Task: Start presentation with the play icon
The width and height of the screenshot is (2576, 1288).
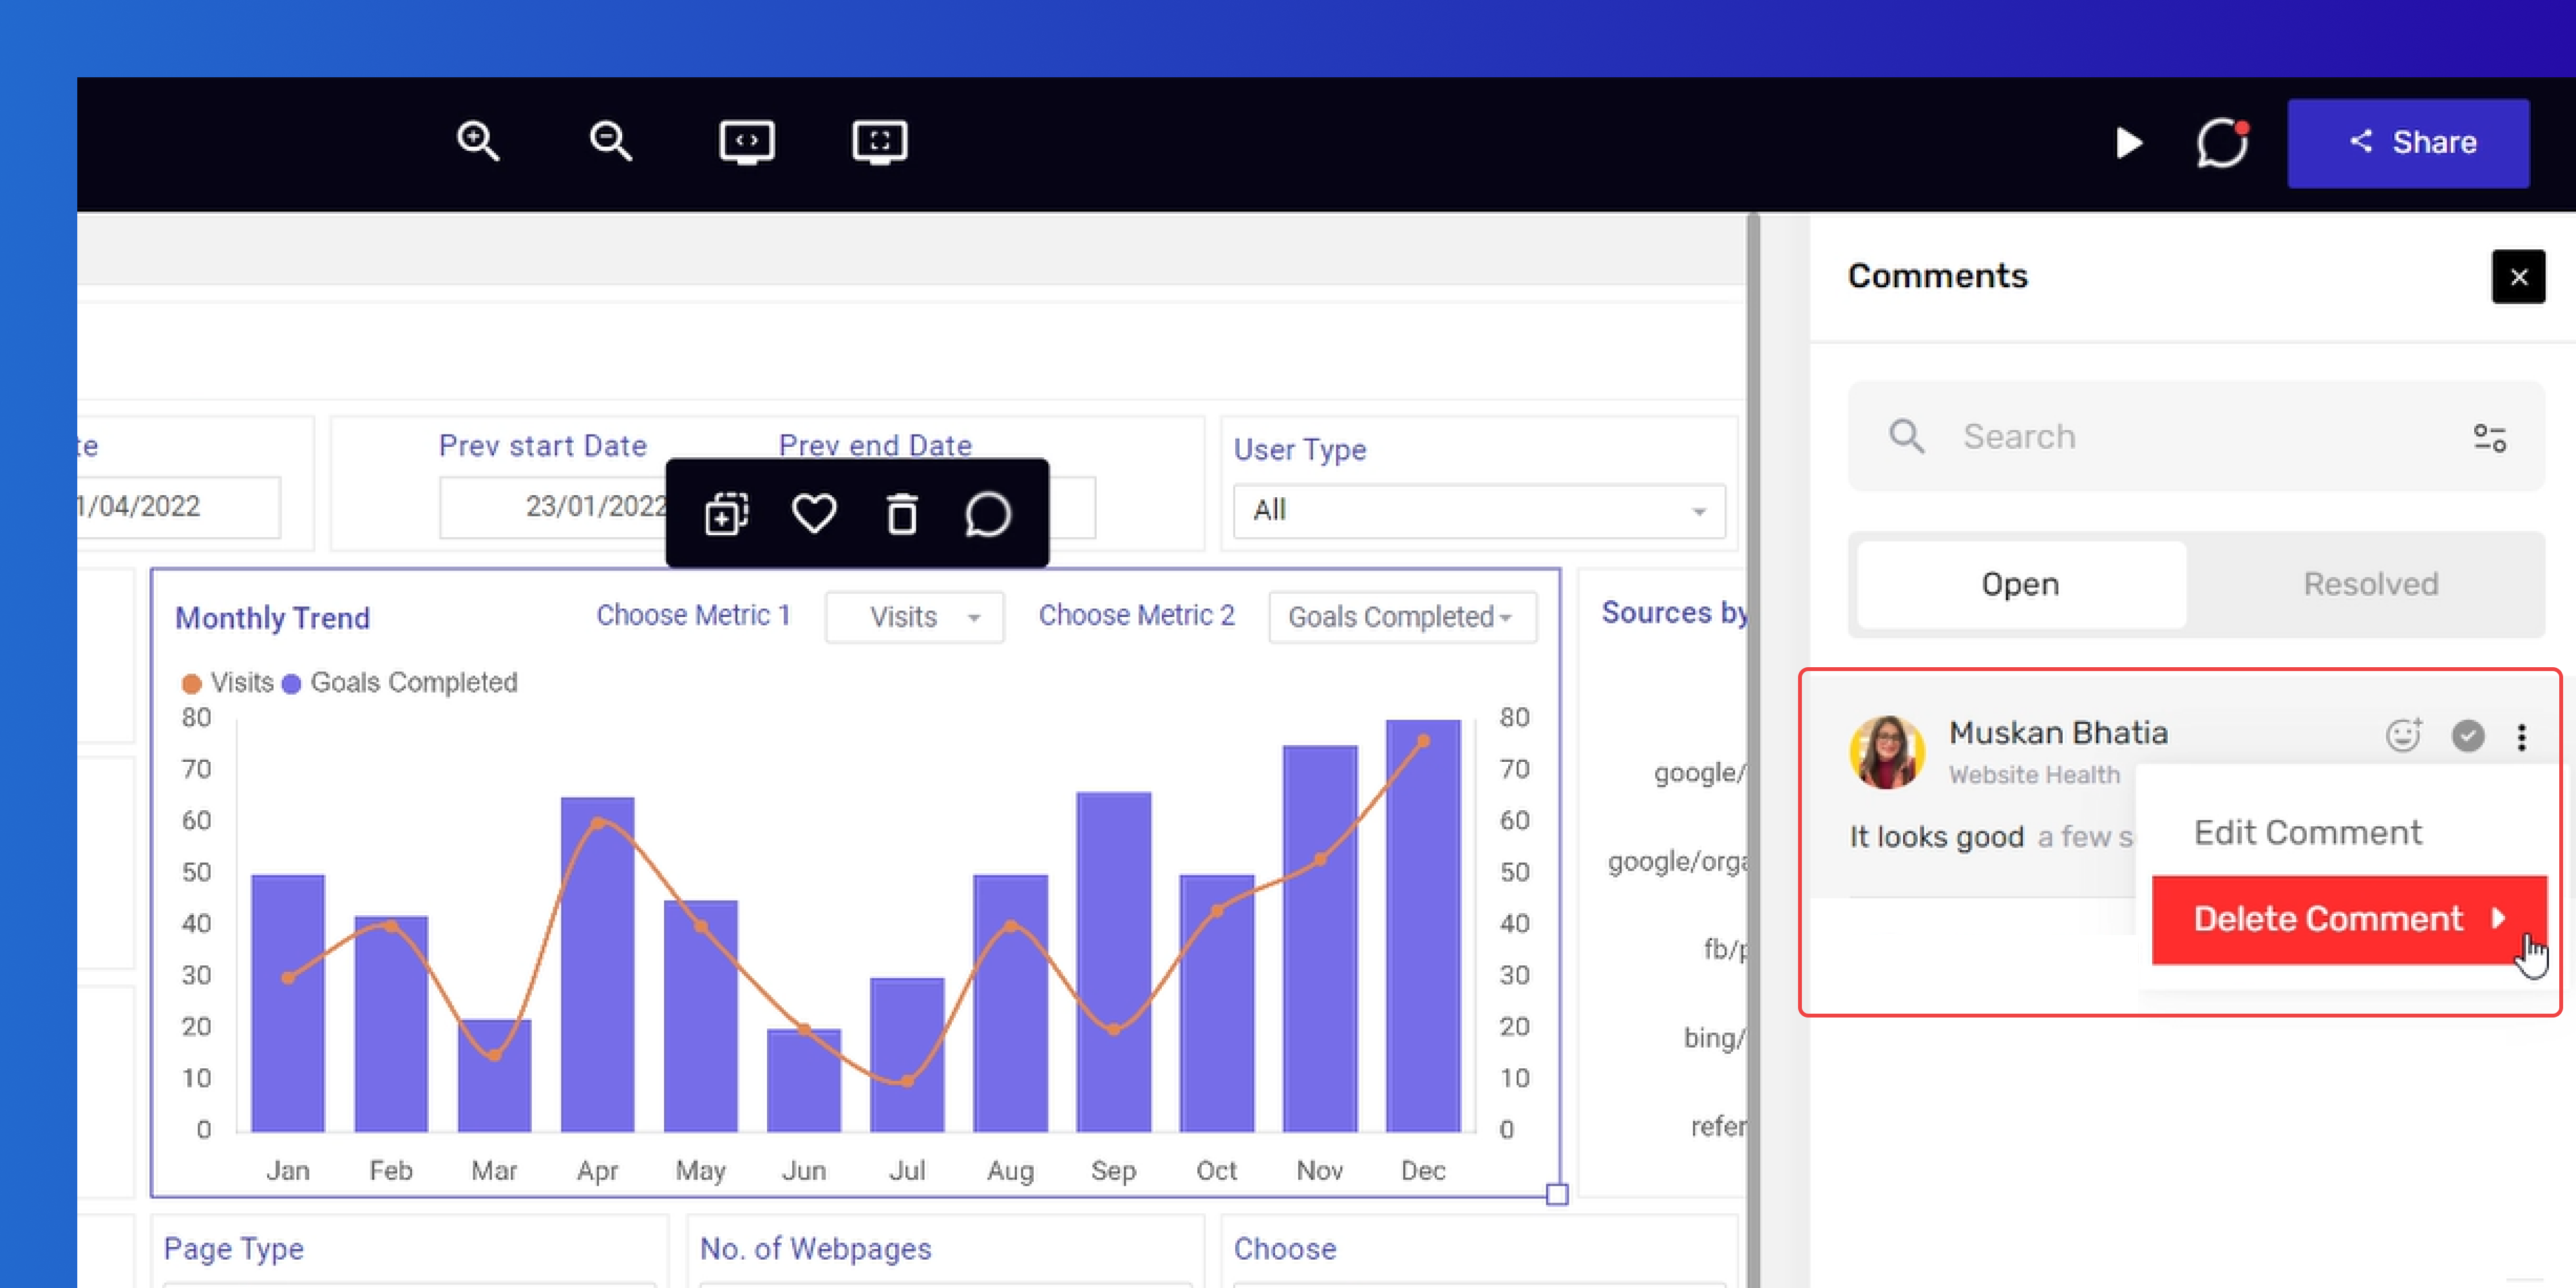Action: point(2129,143)
